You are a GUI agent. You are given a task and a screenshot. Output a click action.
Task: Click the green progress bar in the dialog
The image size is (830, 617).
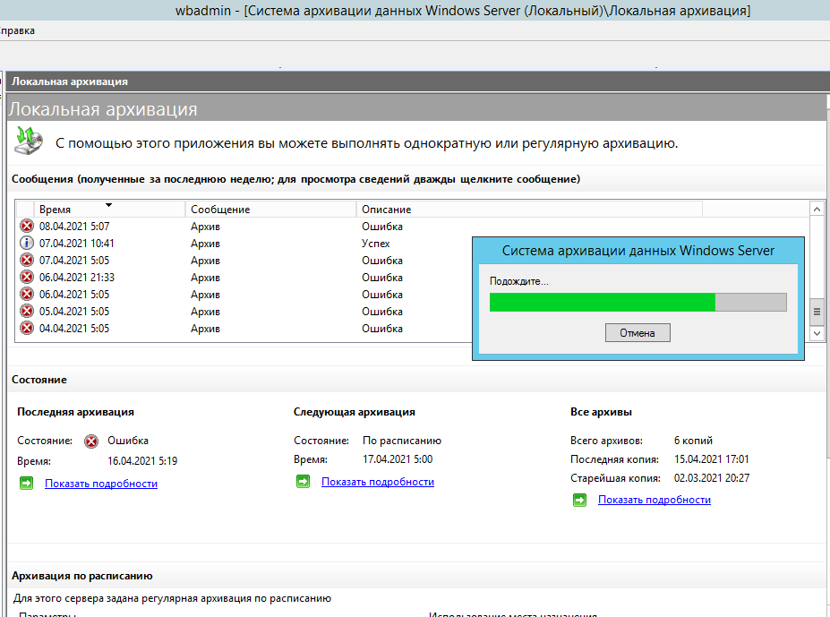tap(603, 302)
